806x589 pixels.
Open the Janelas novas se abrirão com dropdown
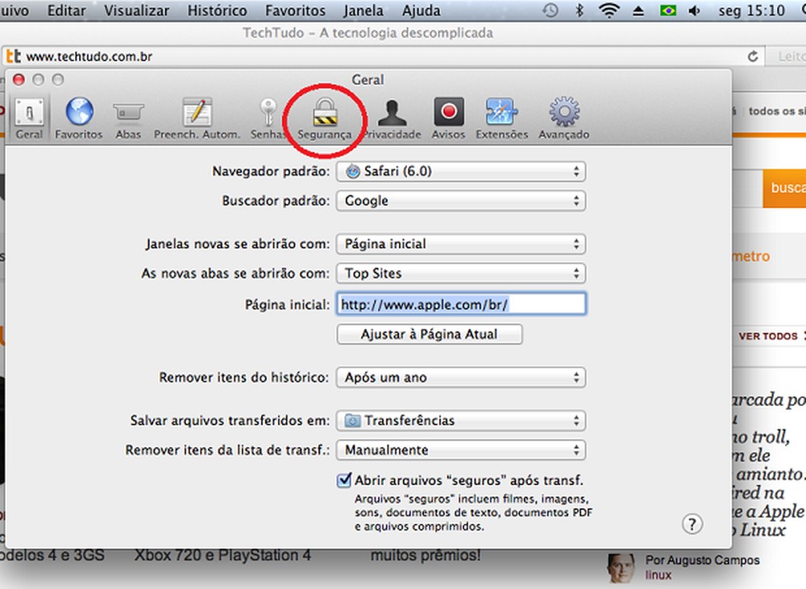[x=460, y=243]
